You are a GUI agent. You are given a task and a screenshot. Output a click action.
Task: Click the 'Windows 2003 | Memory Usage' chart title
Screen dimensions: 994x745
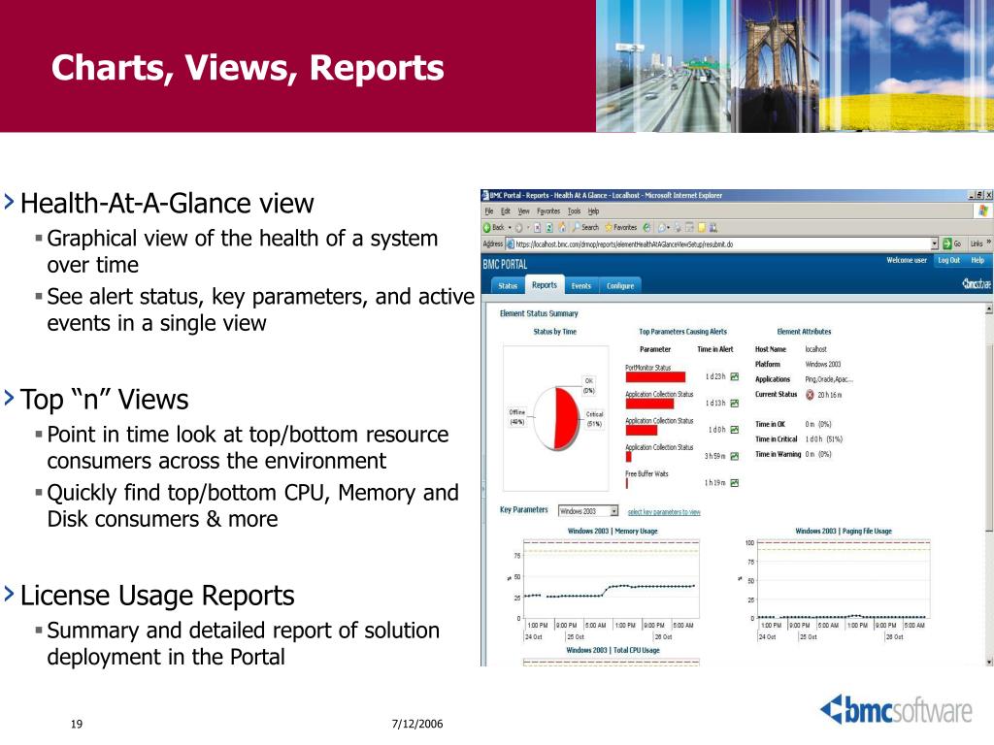[613, 531]
